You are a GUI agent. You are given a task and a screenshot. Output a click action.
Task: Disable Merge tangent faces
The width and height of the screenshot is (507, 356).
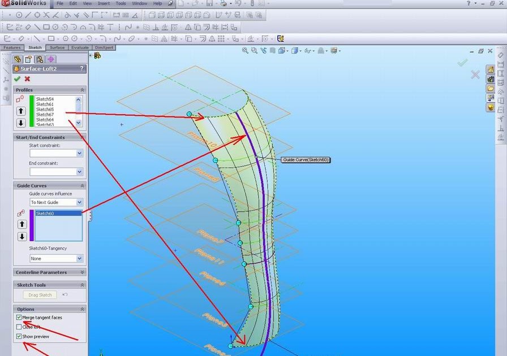(19, 317)
